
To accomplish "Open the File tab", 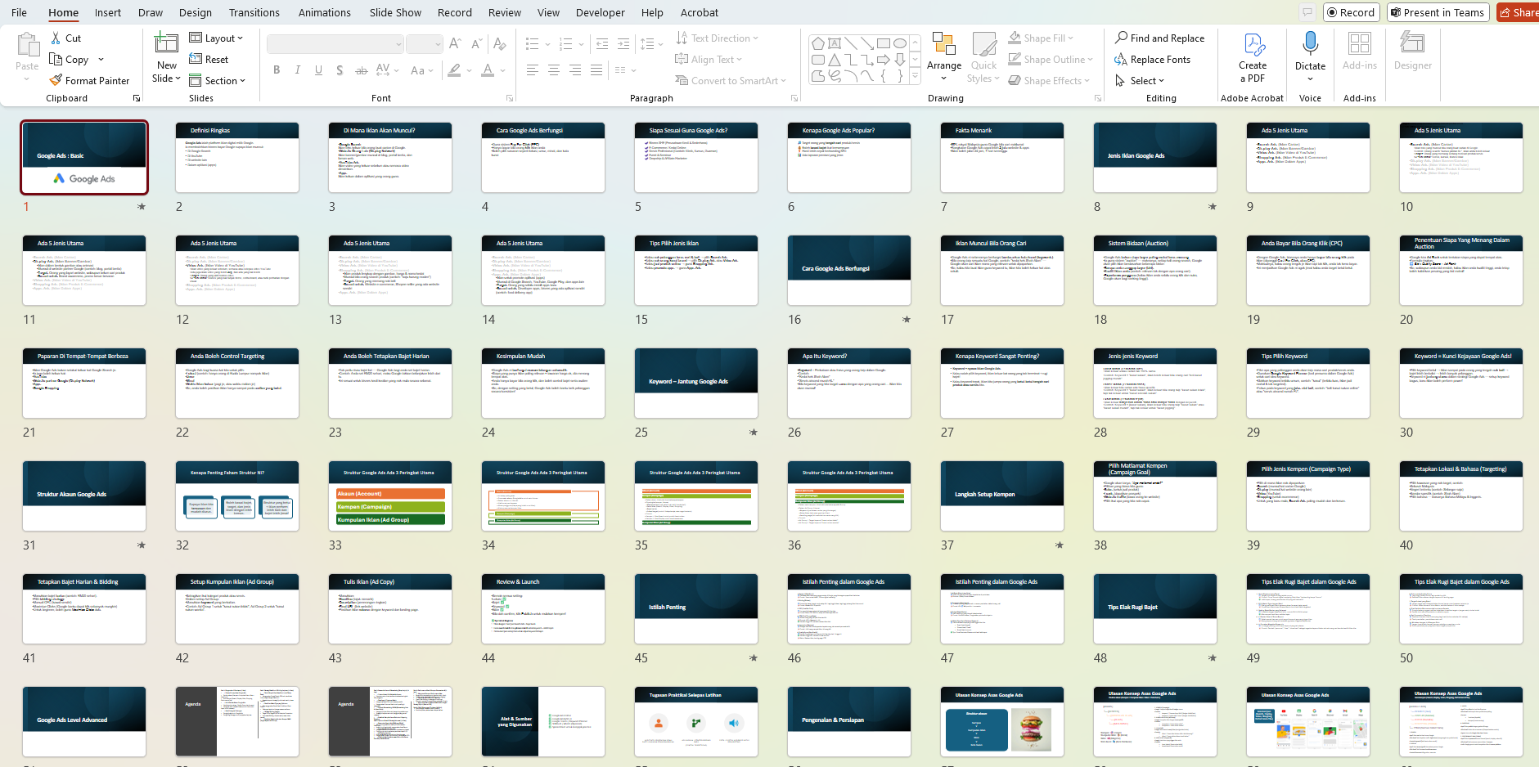I will point(19,12).
